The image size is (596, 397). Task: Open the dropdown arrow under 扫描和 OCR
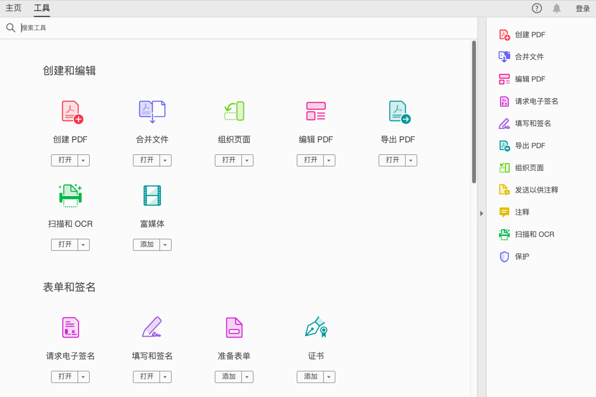(x=83, y=245)
